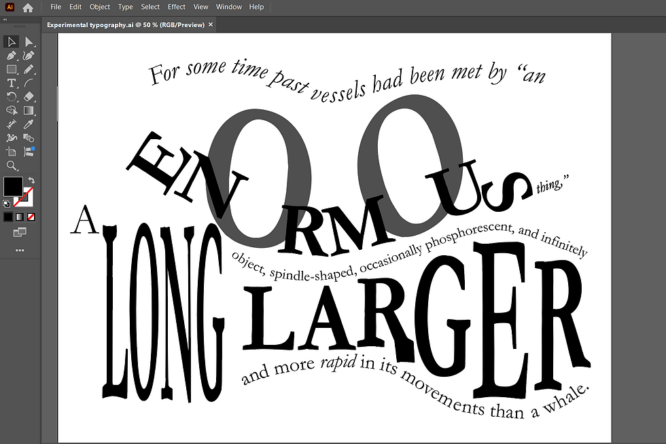Viewport: 666px width, 444px height.
Task: Open the Edit menu
Action: click(75, 7)
